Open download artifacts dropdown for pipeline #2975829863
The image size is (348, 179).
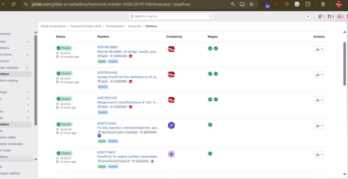click(319, 49)
